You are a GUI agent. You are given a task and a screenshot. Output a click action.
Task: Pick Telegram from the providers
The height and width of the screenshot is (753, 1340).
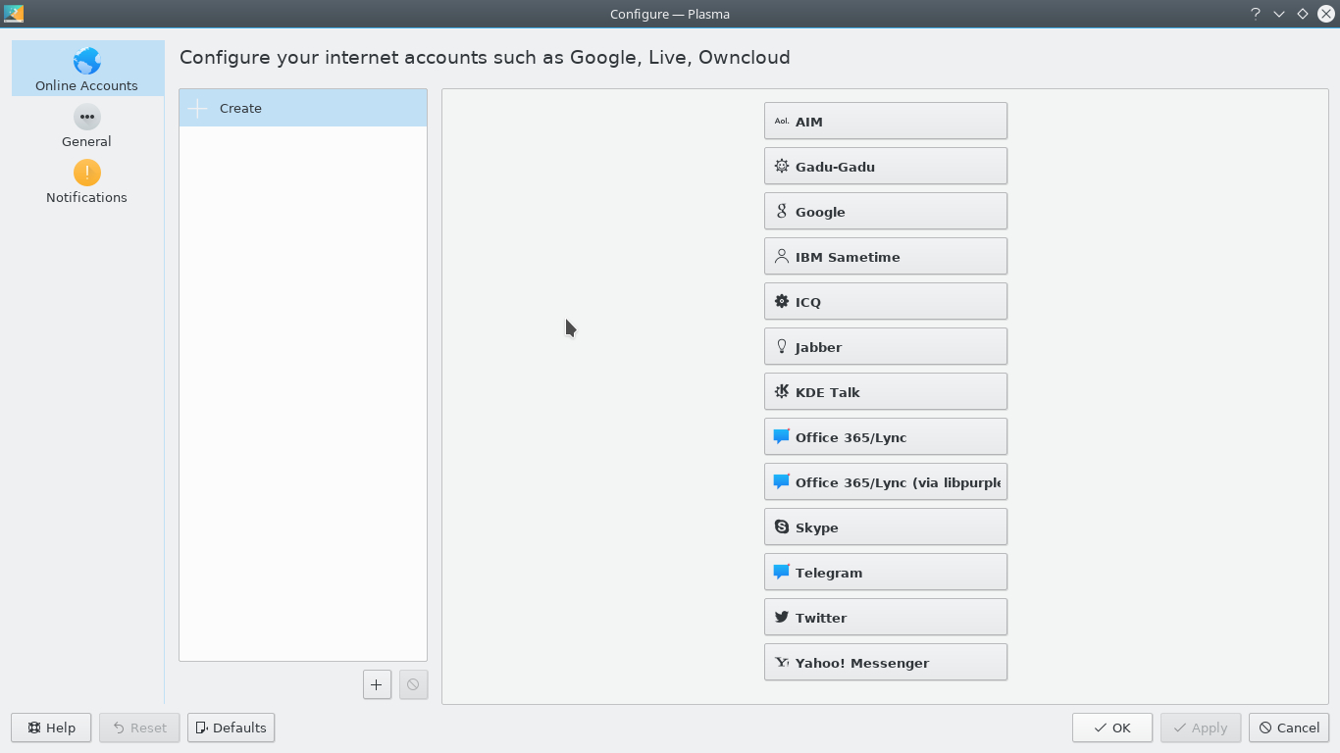coord(886,572)
